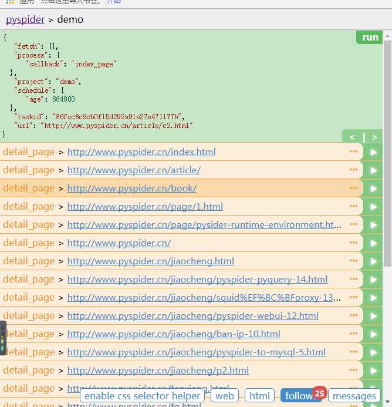Expand details of www.pyspider.cn/ root row
This screenshot has height=407, width=392.
coord(353,242)
